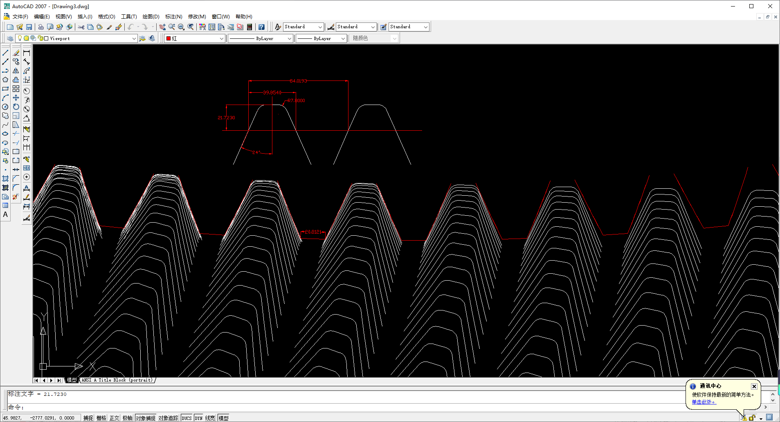The width and height of the screenshot is (780, 422).
Task: Toggle 栅格 grid display in status bar
Action: coord(101,418)
